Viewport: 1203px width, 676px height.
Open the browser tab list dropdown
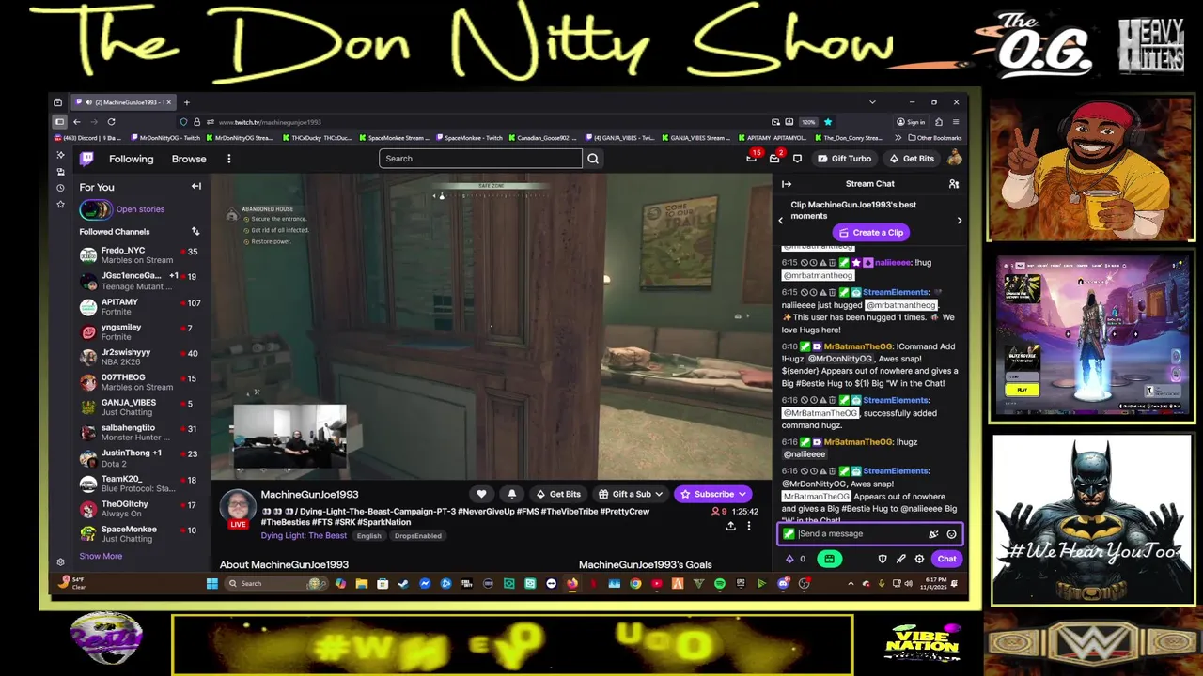pos(872,102)
